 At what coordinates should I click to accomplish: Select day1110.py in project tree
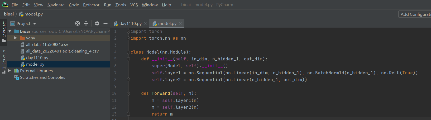59,58
